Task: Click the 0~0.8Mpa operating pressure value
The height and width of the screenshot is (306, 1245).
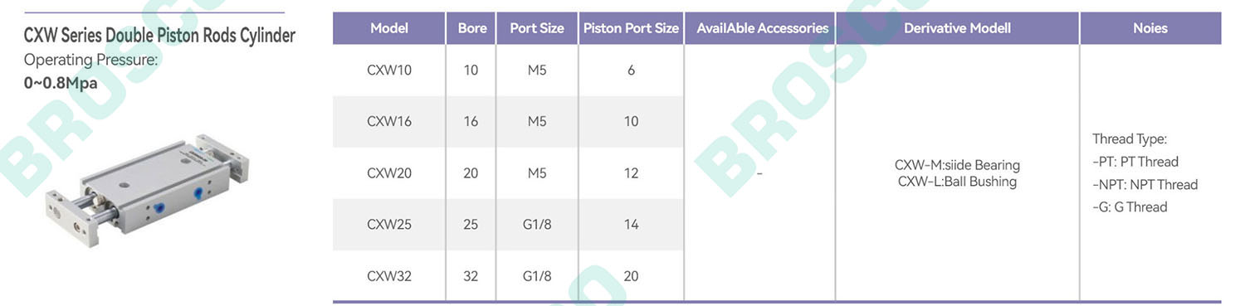Action: tap(61, 82)
